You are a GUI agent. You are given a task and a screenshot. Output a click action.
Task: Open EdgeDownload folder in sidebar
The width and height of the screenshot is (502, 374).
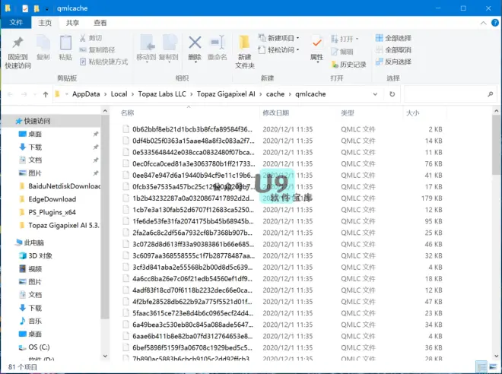(x=48, y=199)
